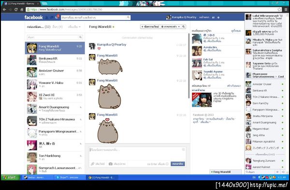Open conversation with Amixizer Cruiser
290x190 pixels.
point(55,72)
